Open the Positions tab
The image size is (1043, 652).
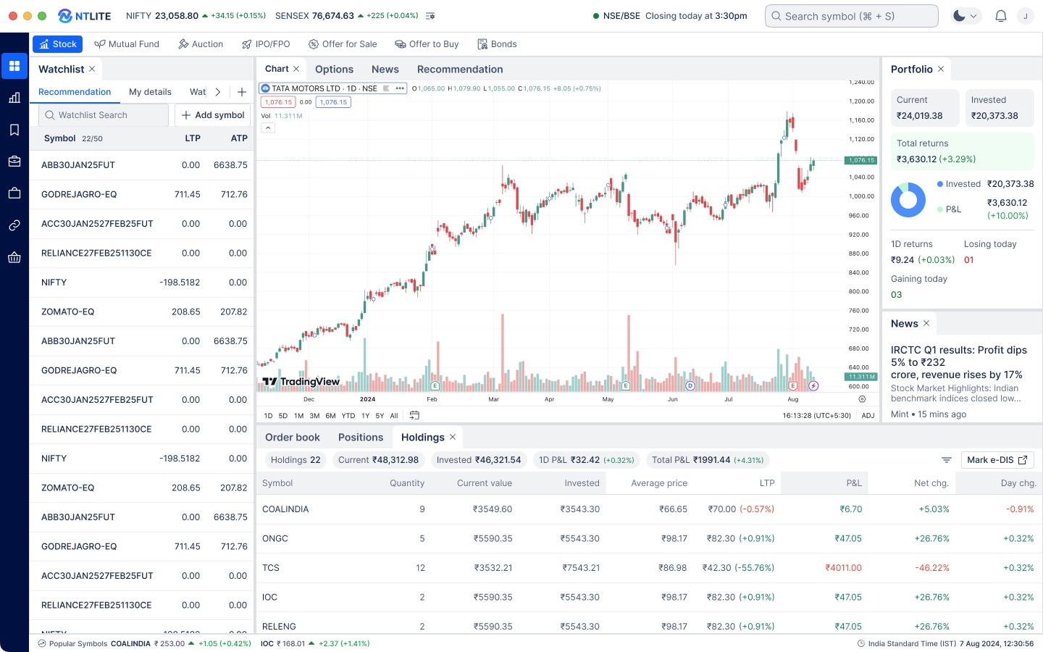click(x=361, y=437)
